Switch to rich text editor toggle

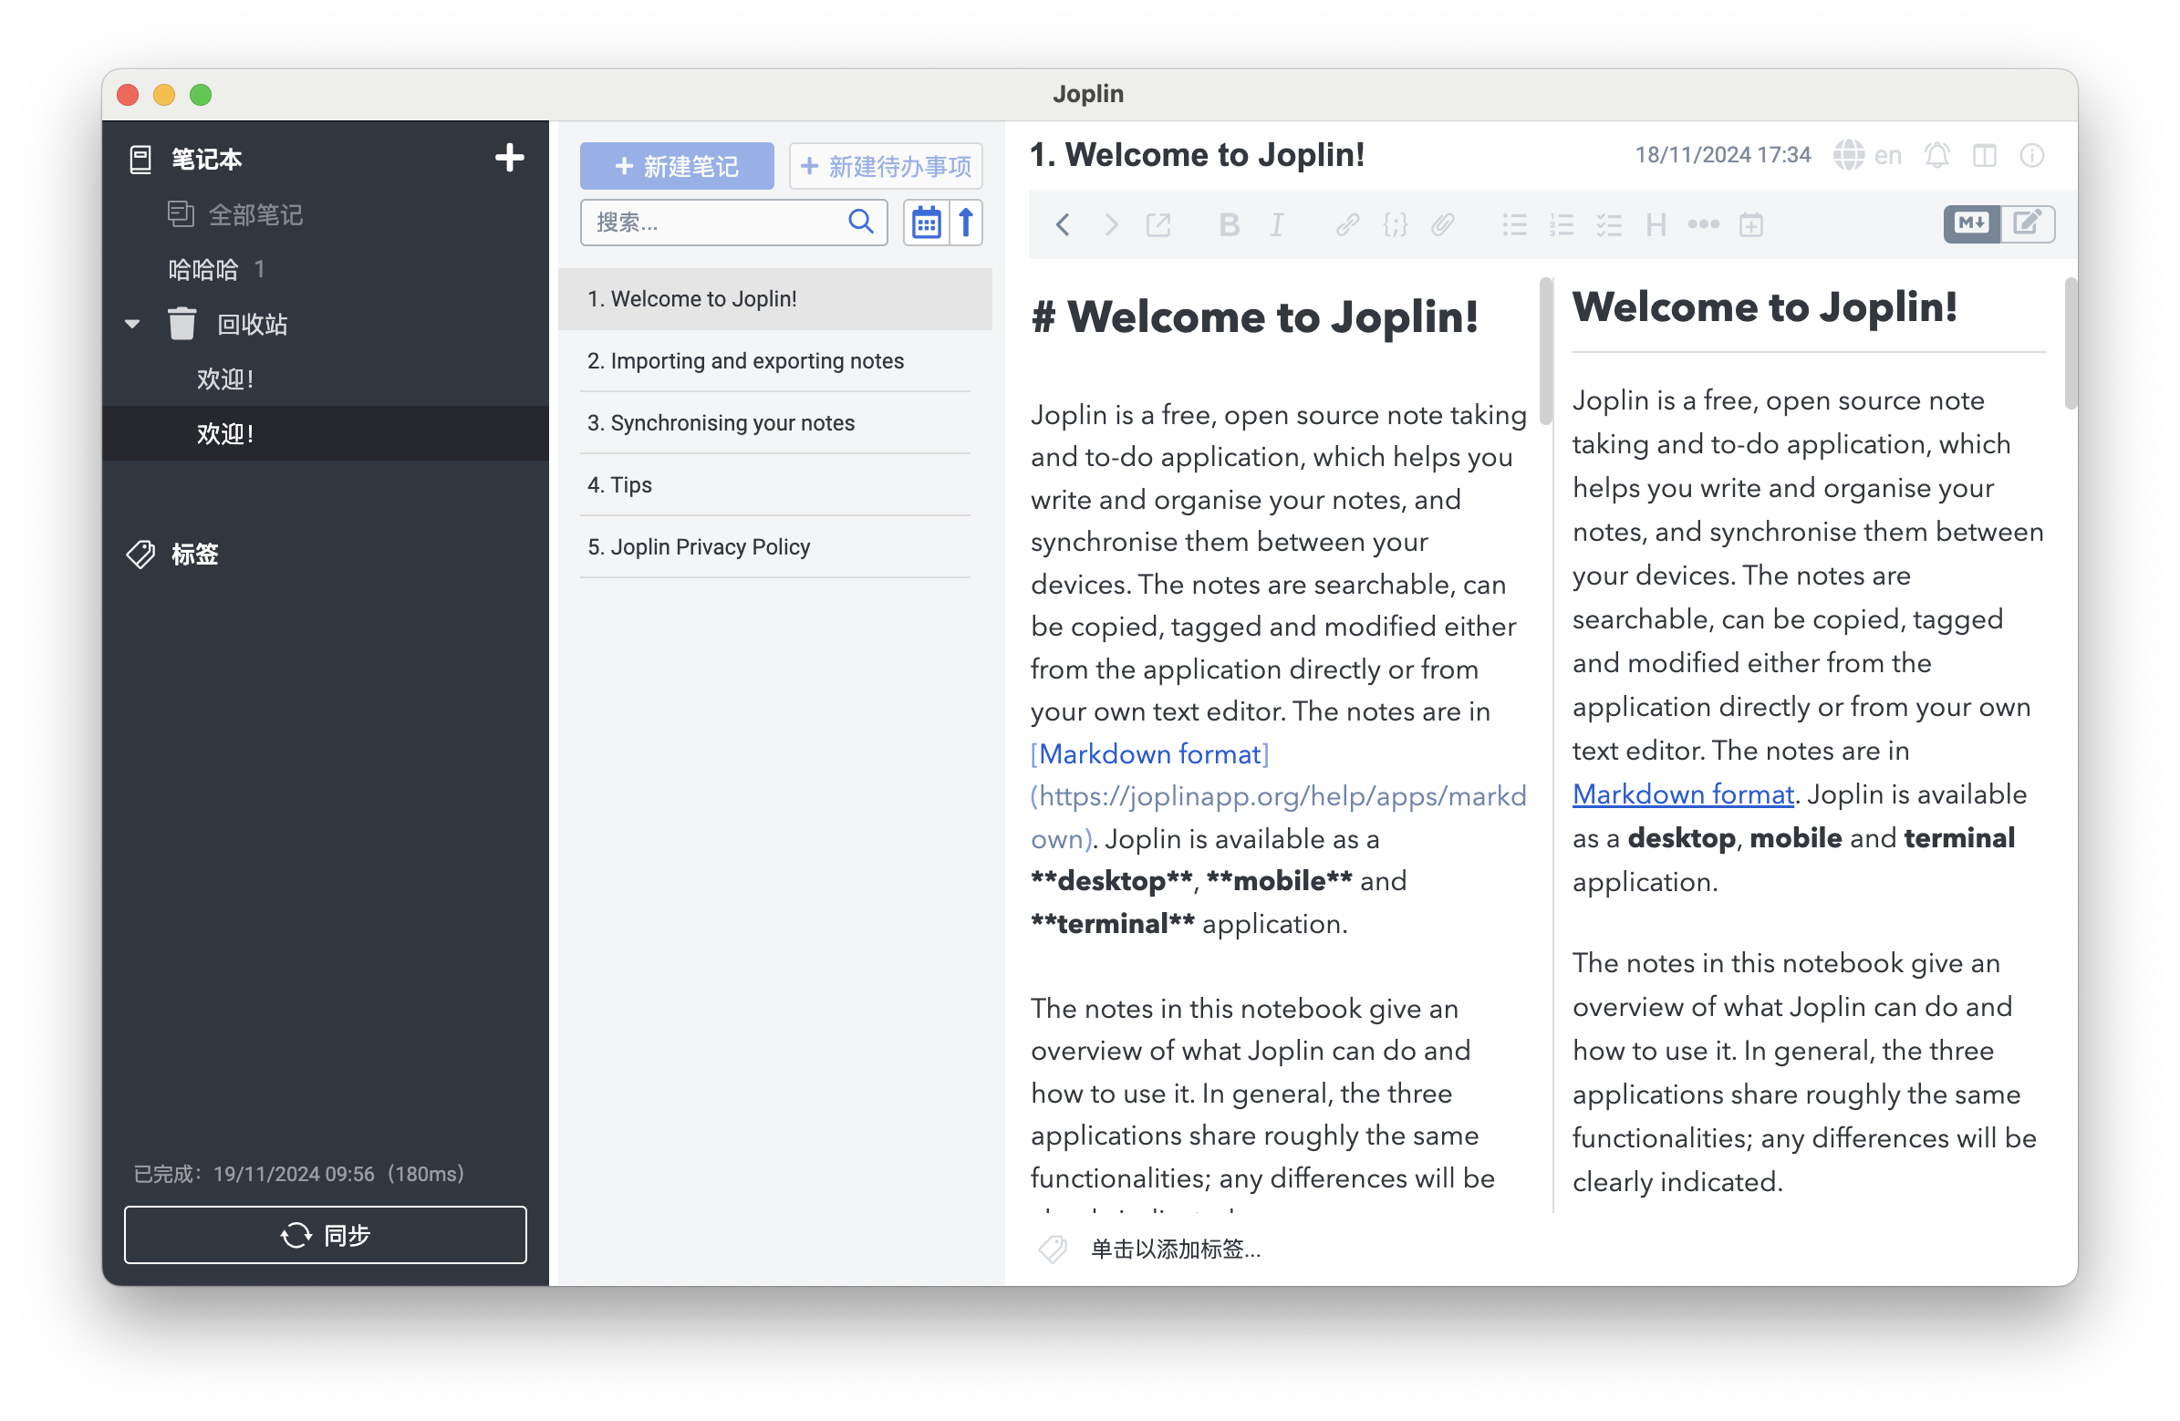coord(2027,223)
